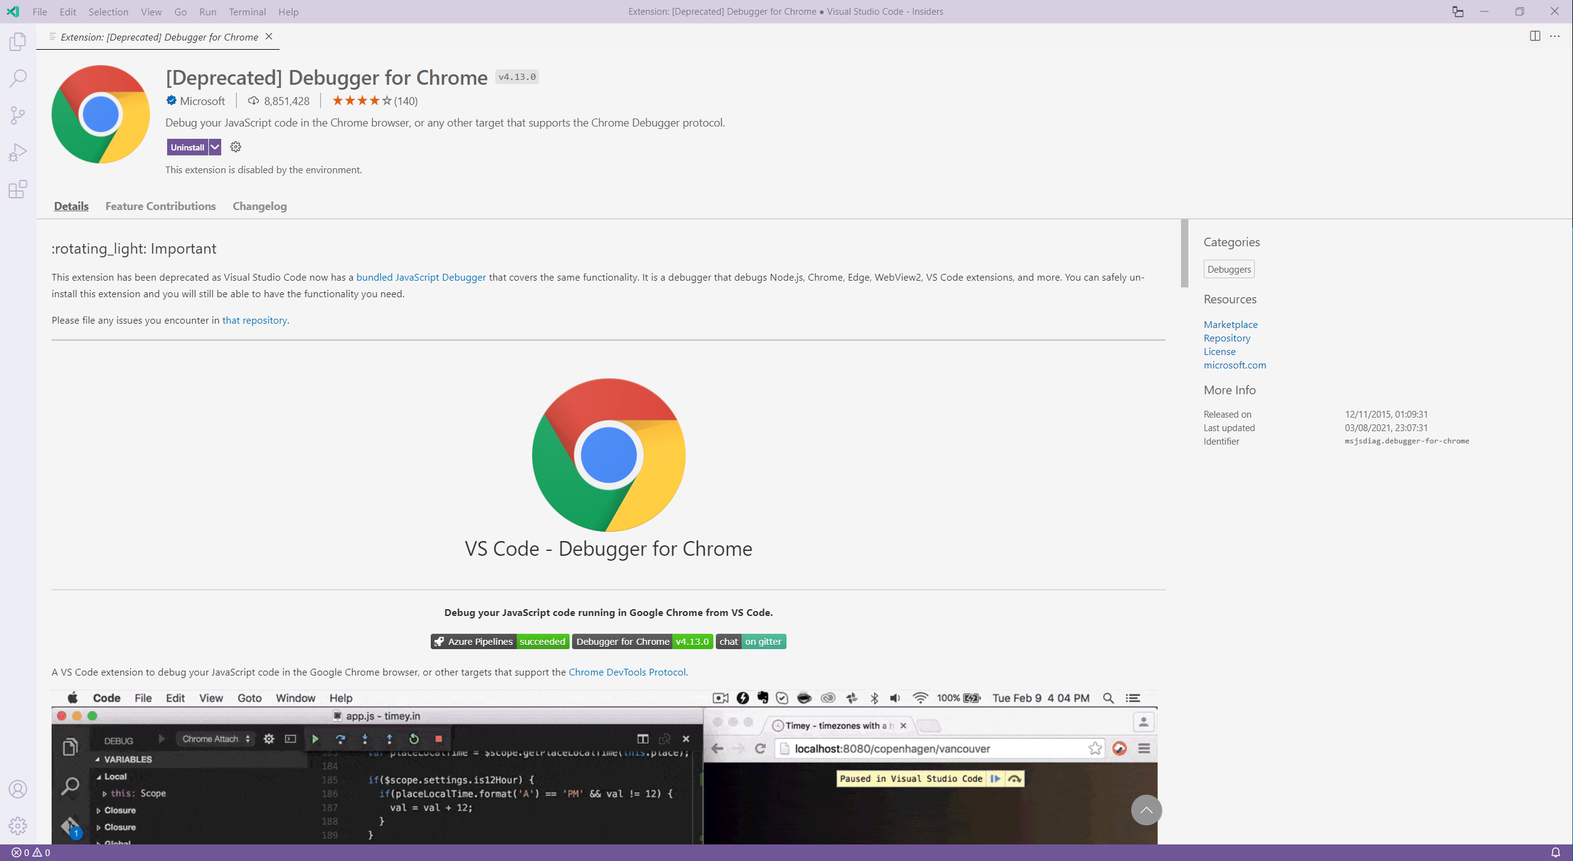Screen dimensions: 1573x861
Task: Open the Extensions view
Action: click(18, 189)
